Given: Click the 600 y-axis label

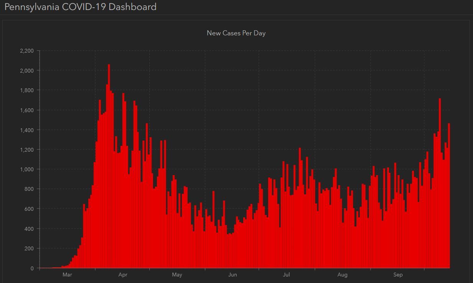Looking at the screenshot, I should click(30, 209).
